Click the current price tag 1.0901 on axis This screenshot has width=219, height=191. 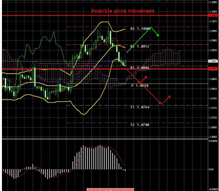[213, 61]
